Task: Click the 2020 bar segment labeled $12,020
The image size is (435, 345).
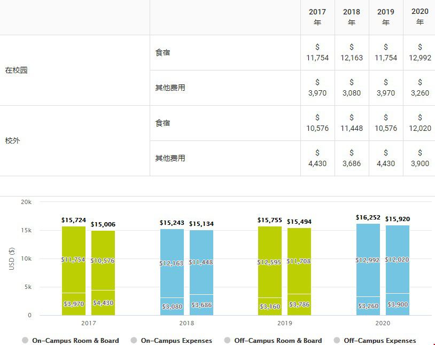Action: (x=398, y=260)
